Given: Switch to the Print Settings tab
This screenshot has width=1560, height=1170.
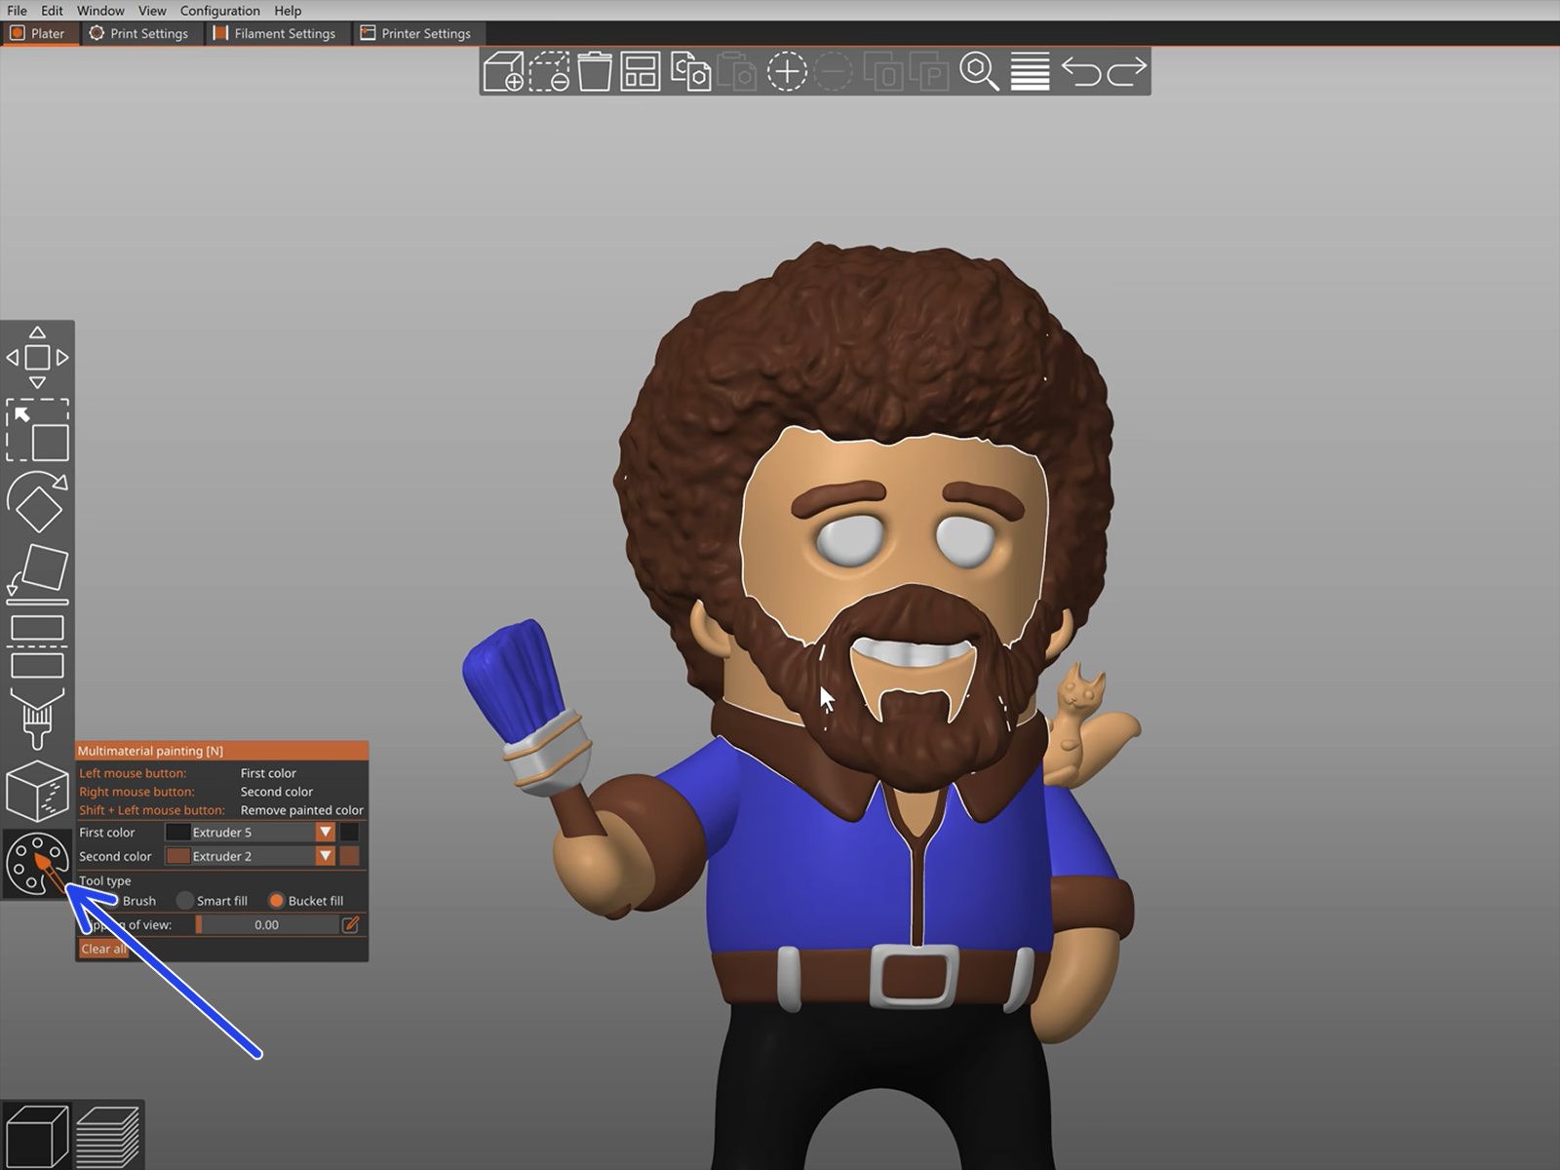Looking at the screenshot, I should click(x=139, y=33).
